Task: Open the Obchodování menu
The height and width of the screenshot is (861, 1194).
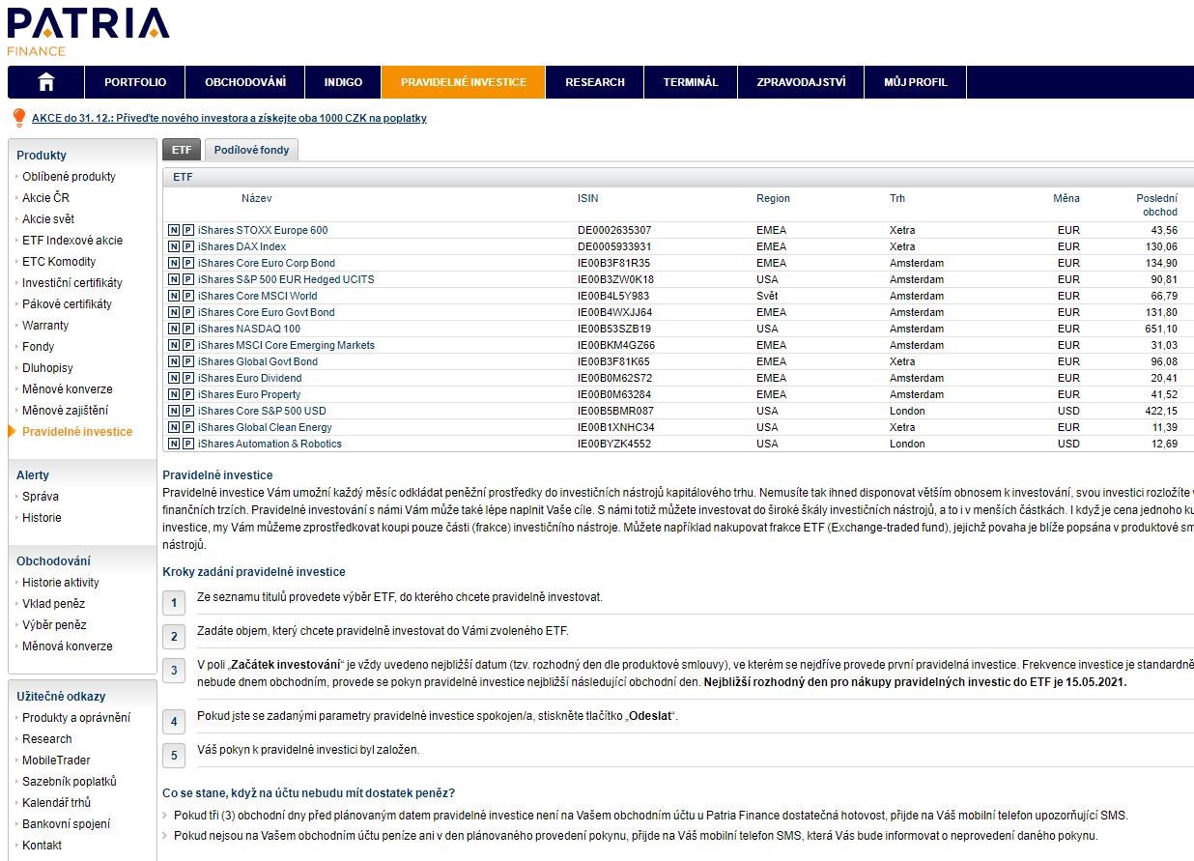Action: coord(245,82)
